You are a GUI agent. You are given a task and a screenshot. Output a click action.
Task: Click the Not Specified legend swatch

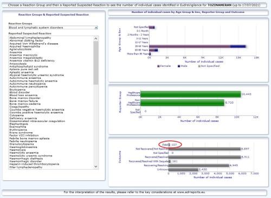(x=199, y=66)
